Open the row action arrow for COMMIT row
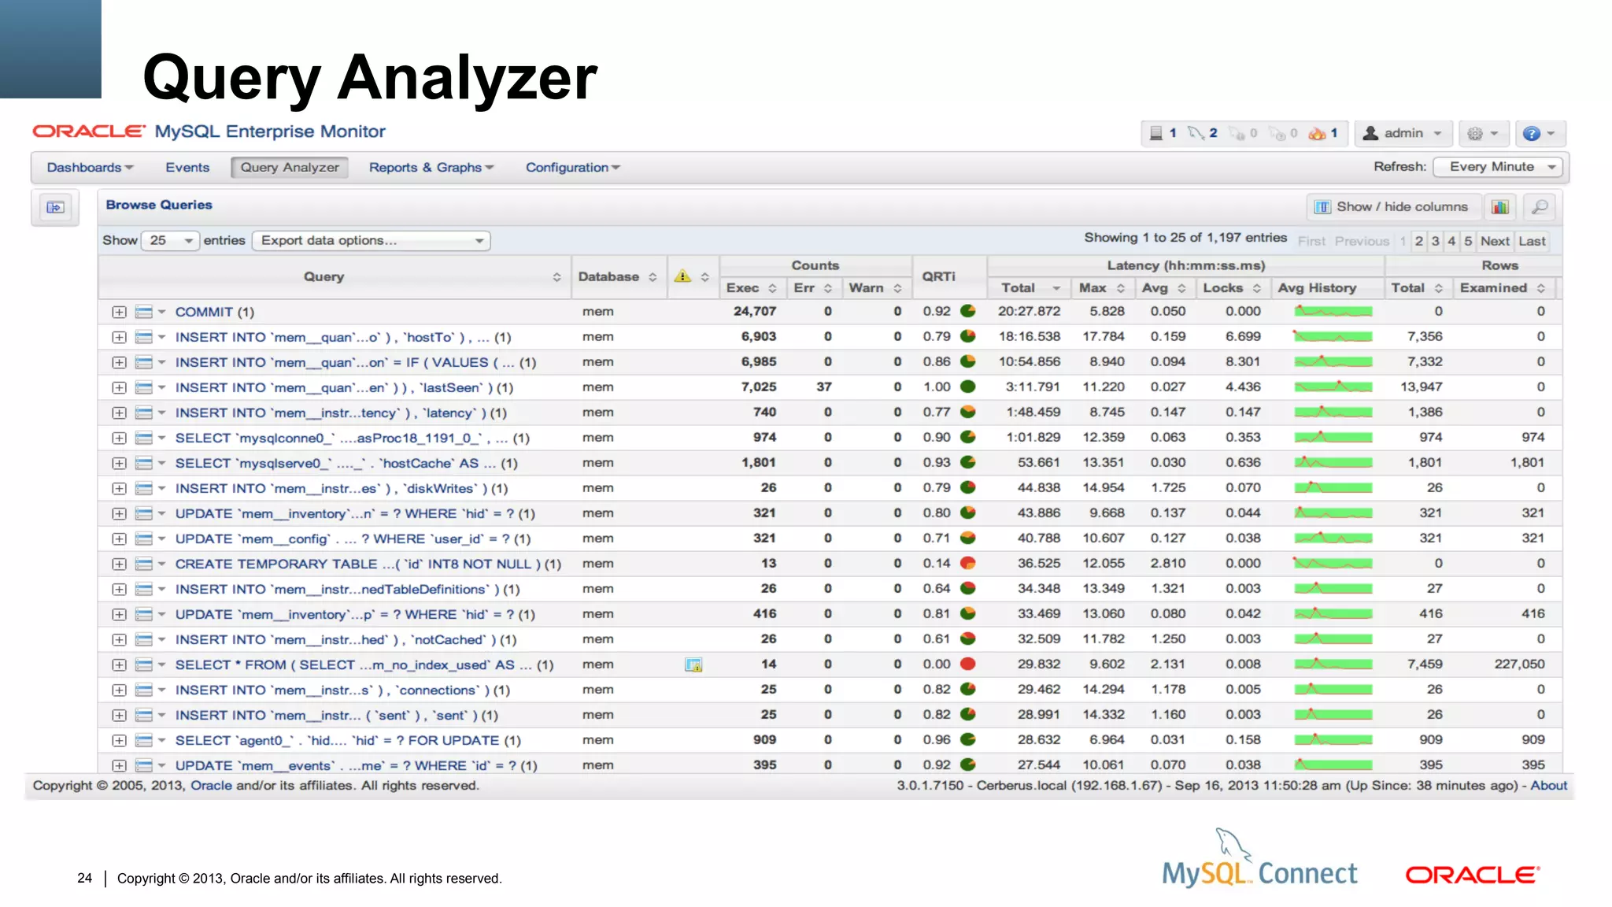The height and width of the screenshot is (907, 1612). 162,313
